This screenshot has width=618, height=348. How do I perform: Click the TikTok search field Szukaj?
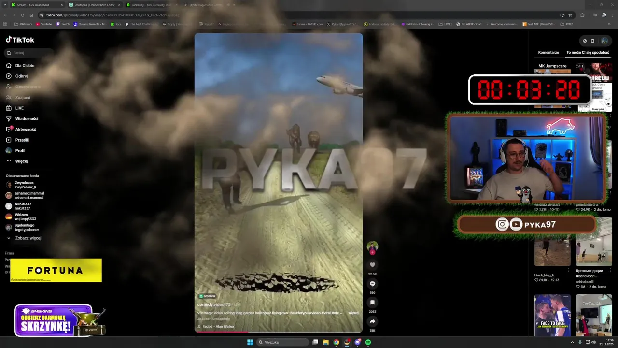[29, 53]
